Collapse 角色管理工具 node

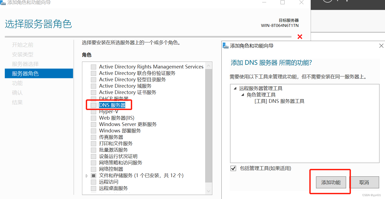[242, 95]
